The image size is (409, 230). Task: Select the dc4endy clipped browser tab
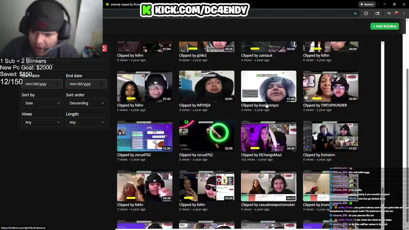tap(123, 4)
